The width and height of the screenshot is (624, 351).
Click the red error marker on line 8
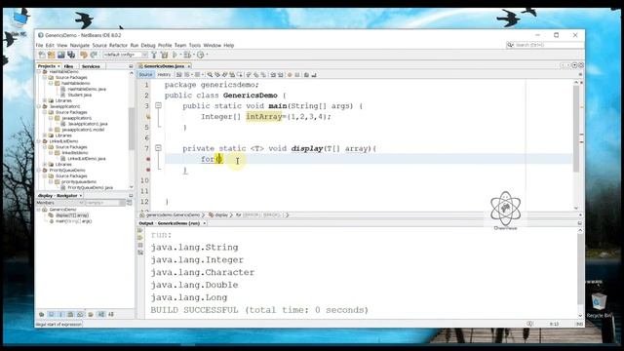tap(148, 159)
